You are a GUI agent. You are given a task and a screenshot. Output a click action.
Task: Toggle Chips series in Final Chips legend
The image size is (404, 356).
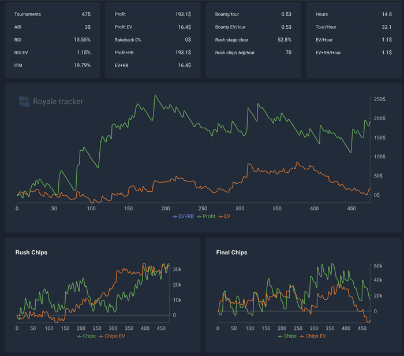click(287, 336)
